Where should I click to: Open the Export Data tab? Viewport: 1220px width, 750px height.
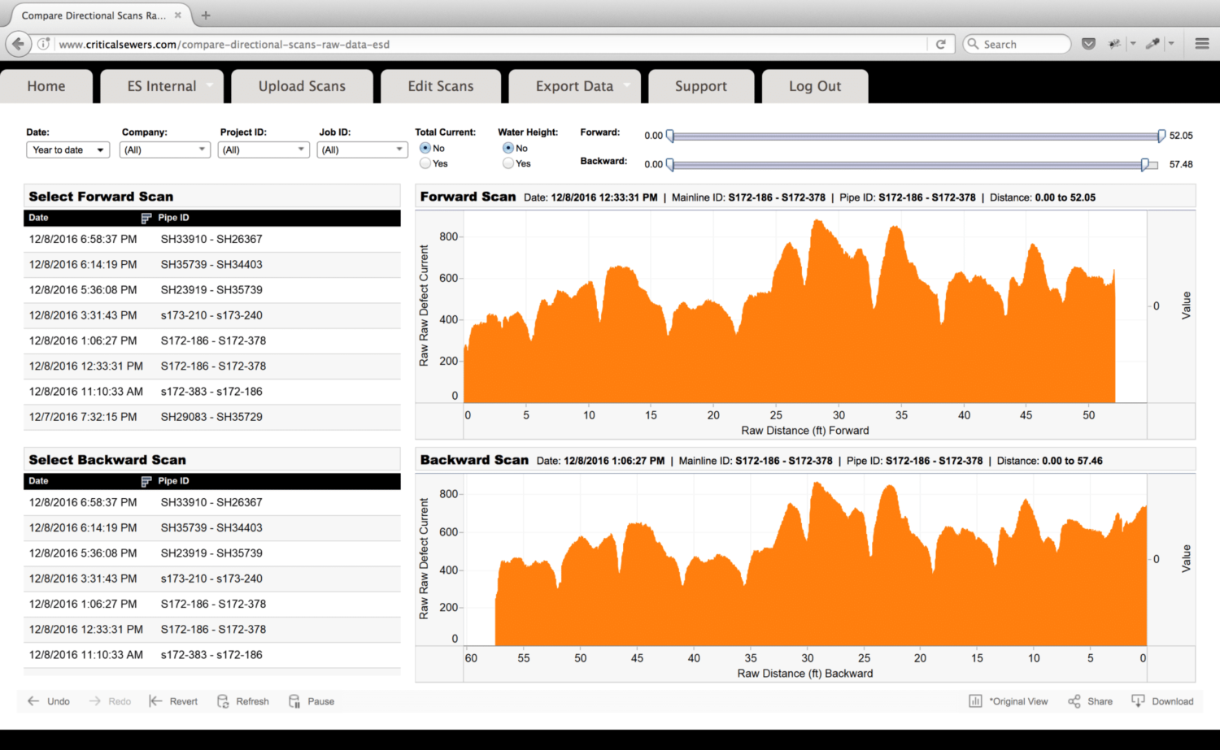click(574, 86)
